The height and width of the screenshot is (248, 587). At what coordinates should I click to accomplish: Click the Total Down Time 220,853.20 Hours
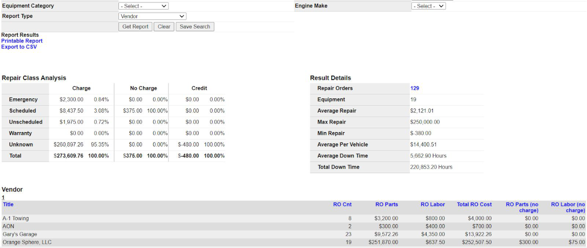click(431, 167)
